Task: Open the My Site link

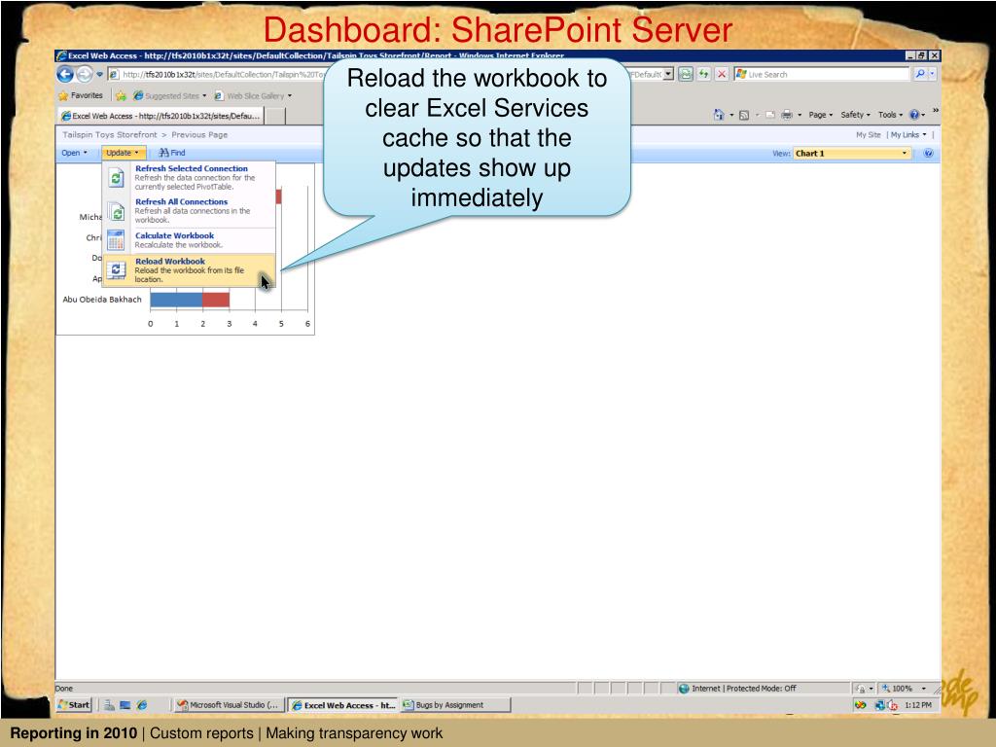Action: (x=869, y=134)
